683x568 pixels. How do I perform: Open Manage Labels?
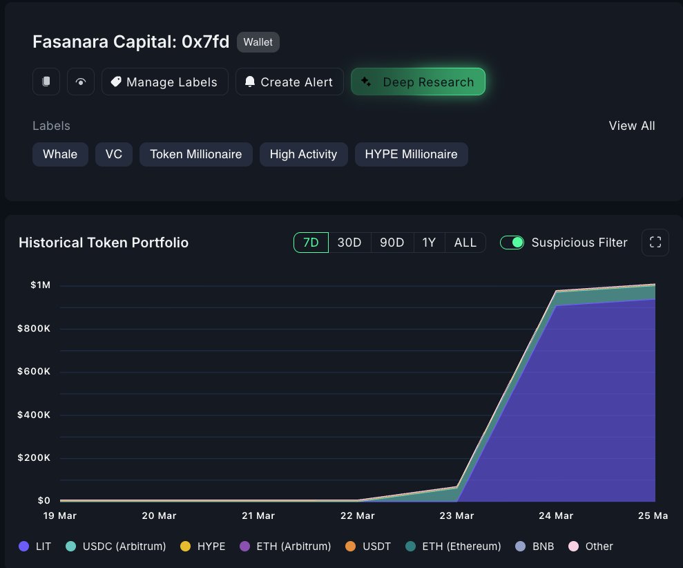pos(164,82)
